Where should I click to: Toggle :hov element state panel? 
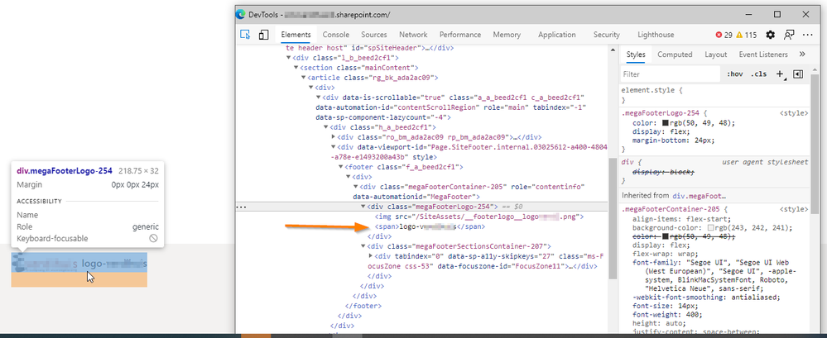tap(735, 74)
